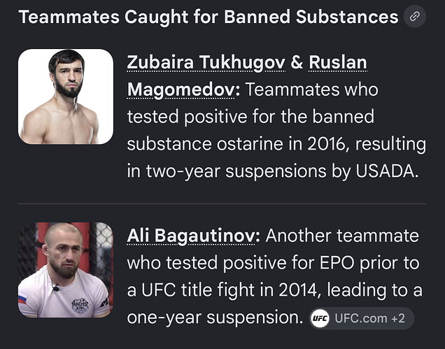Image resolution: width=445 pixels, height=349 pixels.
Task: Tap the divider line between entries
Action: 222,204
